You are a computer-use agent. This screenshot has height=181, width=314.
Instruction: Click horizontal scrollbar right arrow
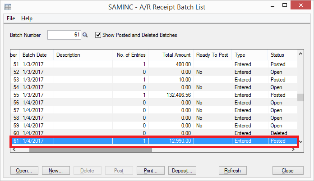pos(293,149)
